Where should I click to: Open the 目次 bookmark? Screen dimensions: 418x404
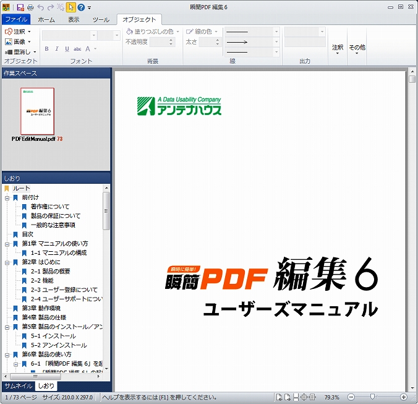[x=27, y=234]
